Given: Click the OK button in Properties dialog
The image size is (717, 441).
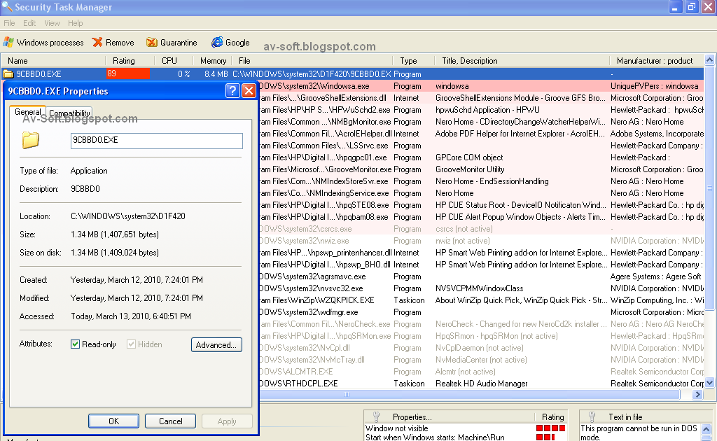Looking at the screenshot, I should click(113, 421).
